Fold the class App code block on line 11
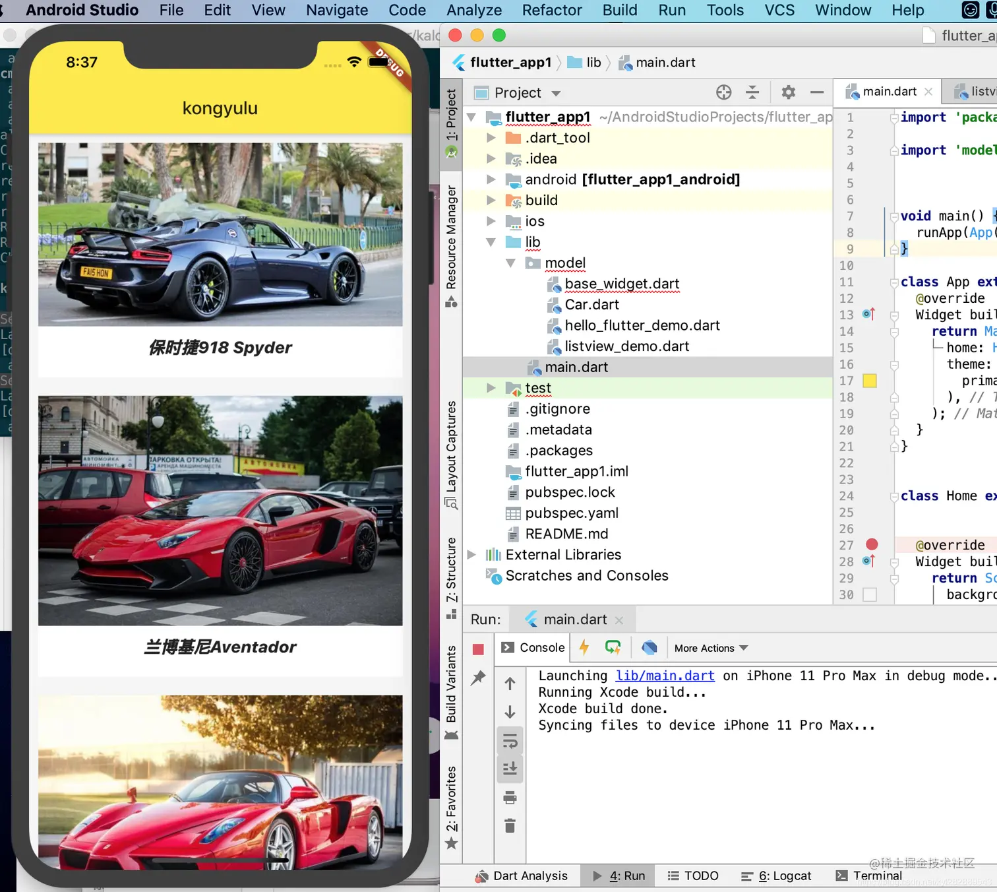This screenshot has height=892, width=997. [894, 282]
